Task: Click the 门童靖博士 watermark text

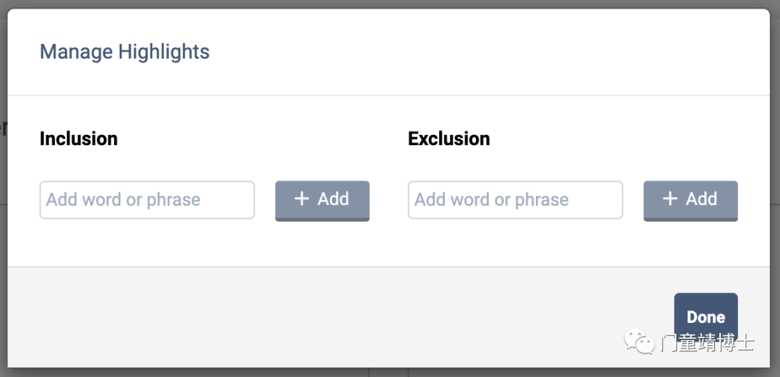Action: point(706,342)
